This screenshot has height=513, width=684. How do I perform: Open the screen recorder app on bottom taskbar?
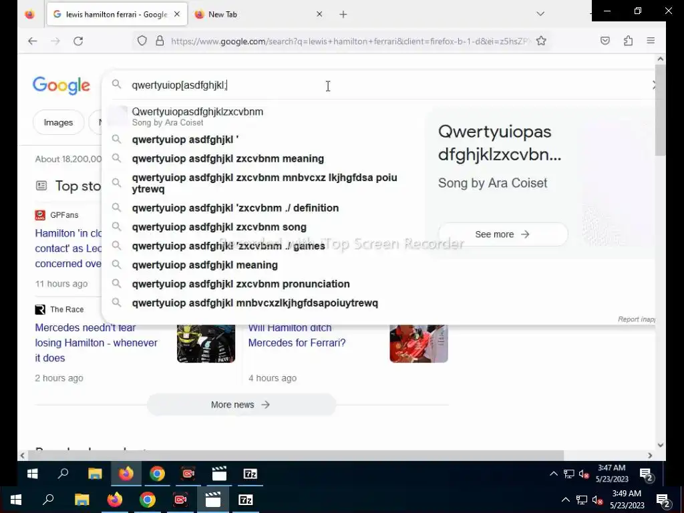(x=180, y=500)
